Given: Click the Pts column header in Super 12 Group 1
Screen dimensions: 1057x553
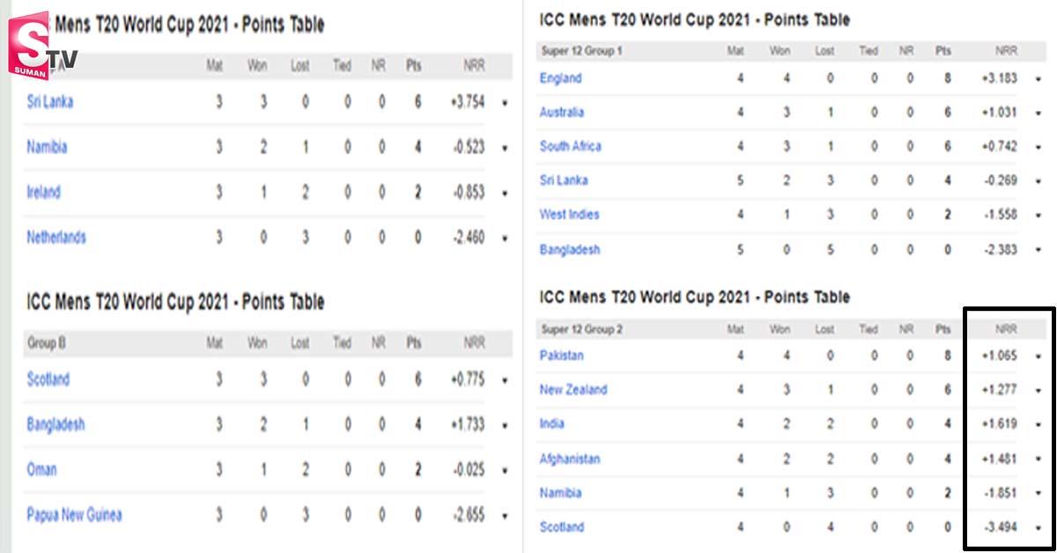Looking at the screenshot, I should [x=944, y=51].
